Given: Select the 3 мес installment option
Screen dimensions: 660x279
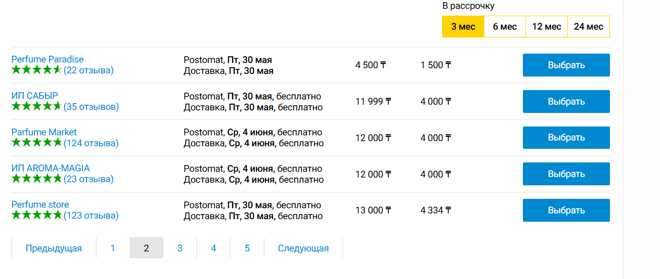Looking at the screenshot, I should (x=463, y=27).
